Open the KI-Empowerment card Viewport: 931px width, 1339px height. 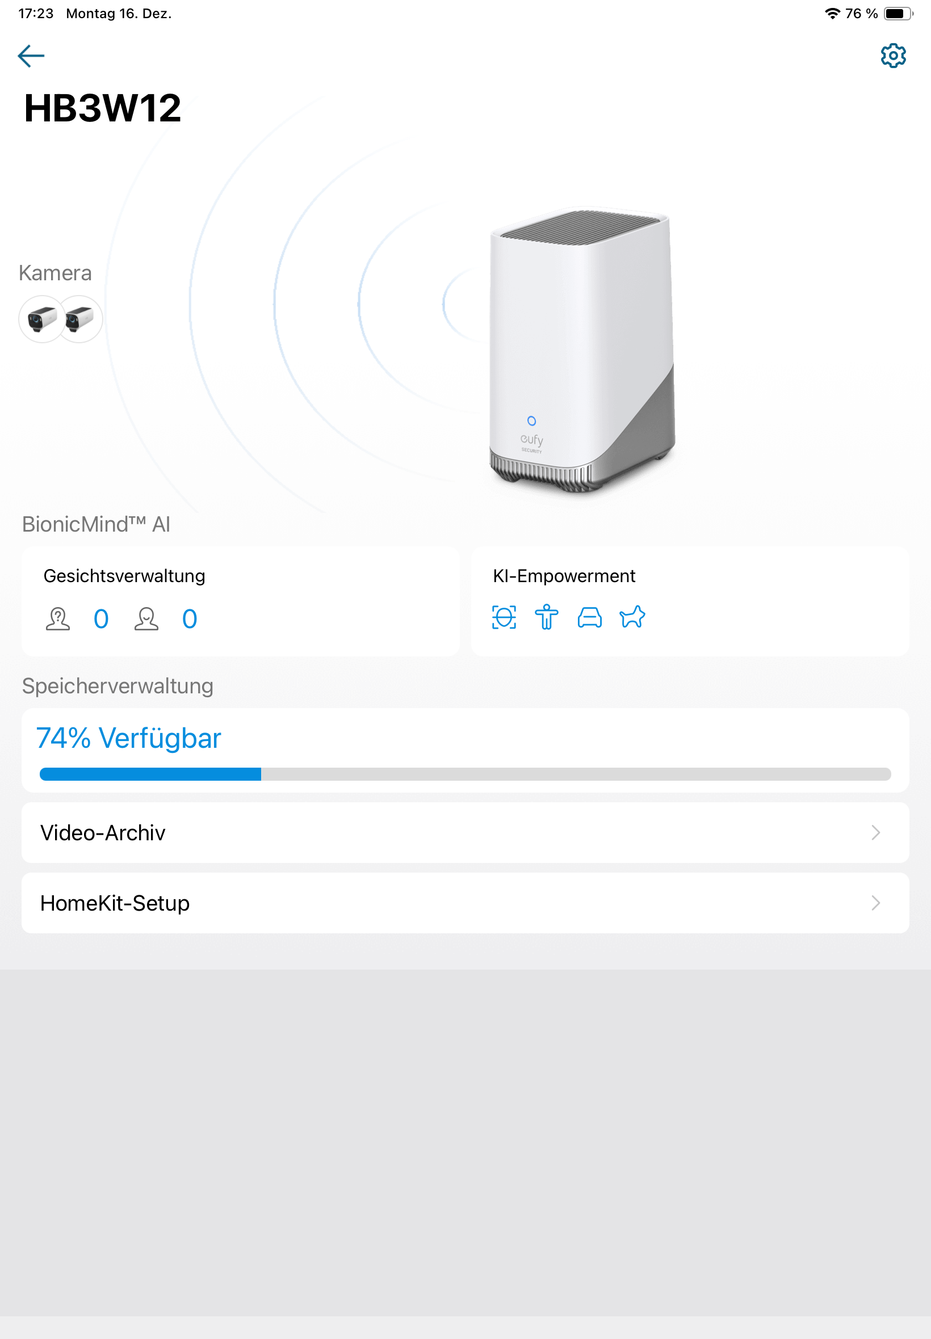click(x=690, y=601)
